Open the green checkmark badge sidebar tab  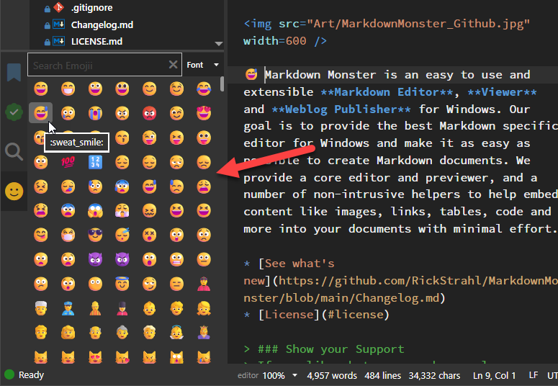[14, 112]
